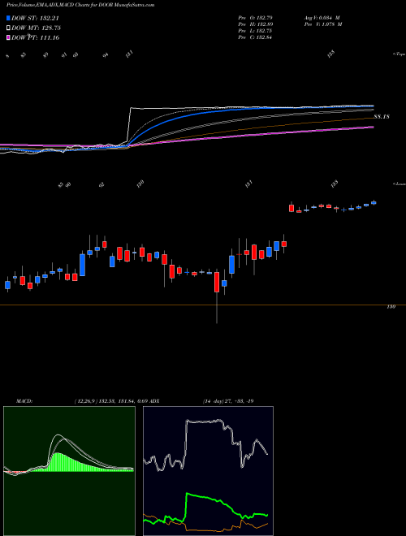Click the 'Pre V: 1.078 M' volume text
The width and height of the screenshot is (406, 536).
[323, 24]
